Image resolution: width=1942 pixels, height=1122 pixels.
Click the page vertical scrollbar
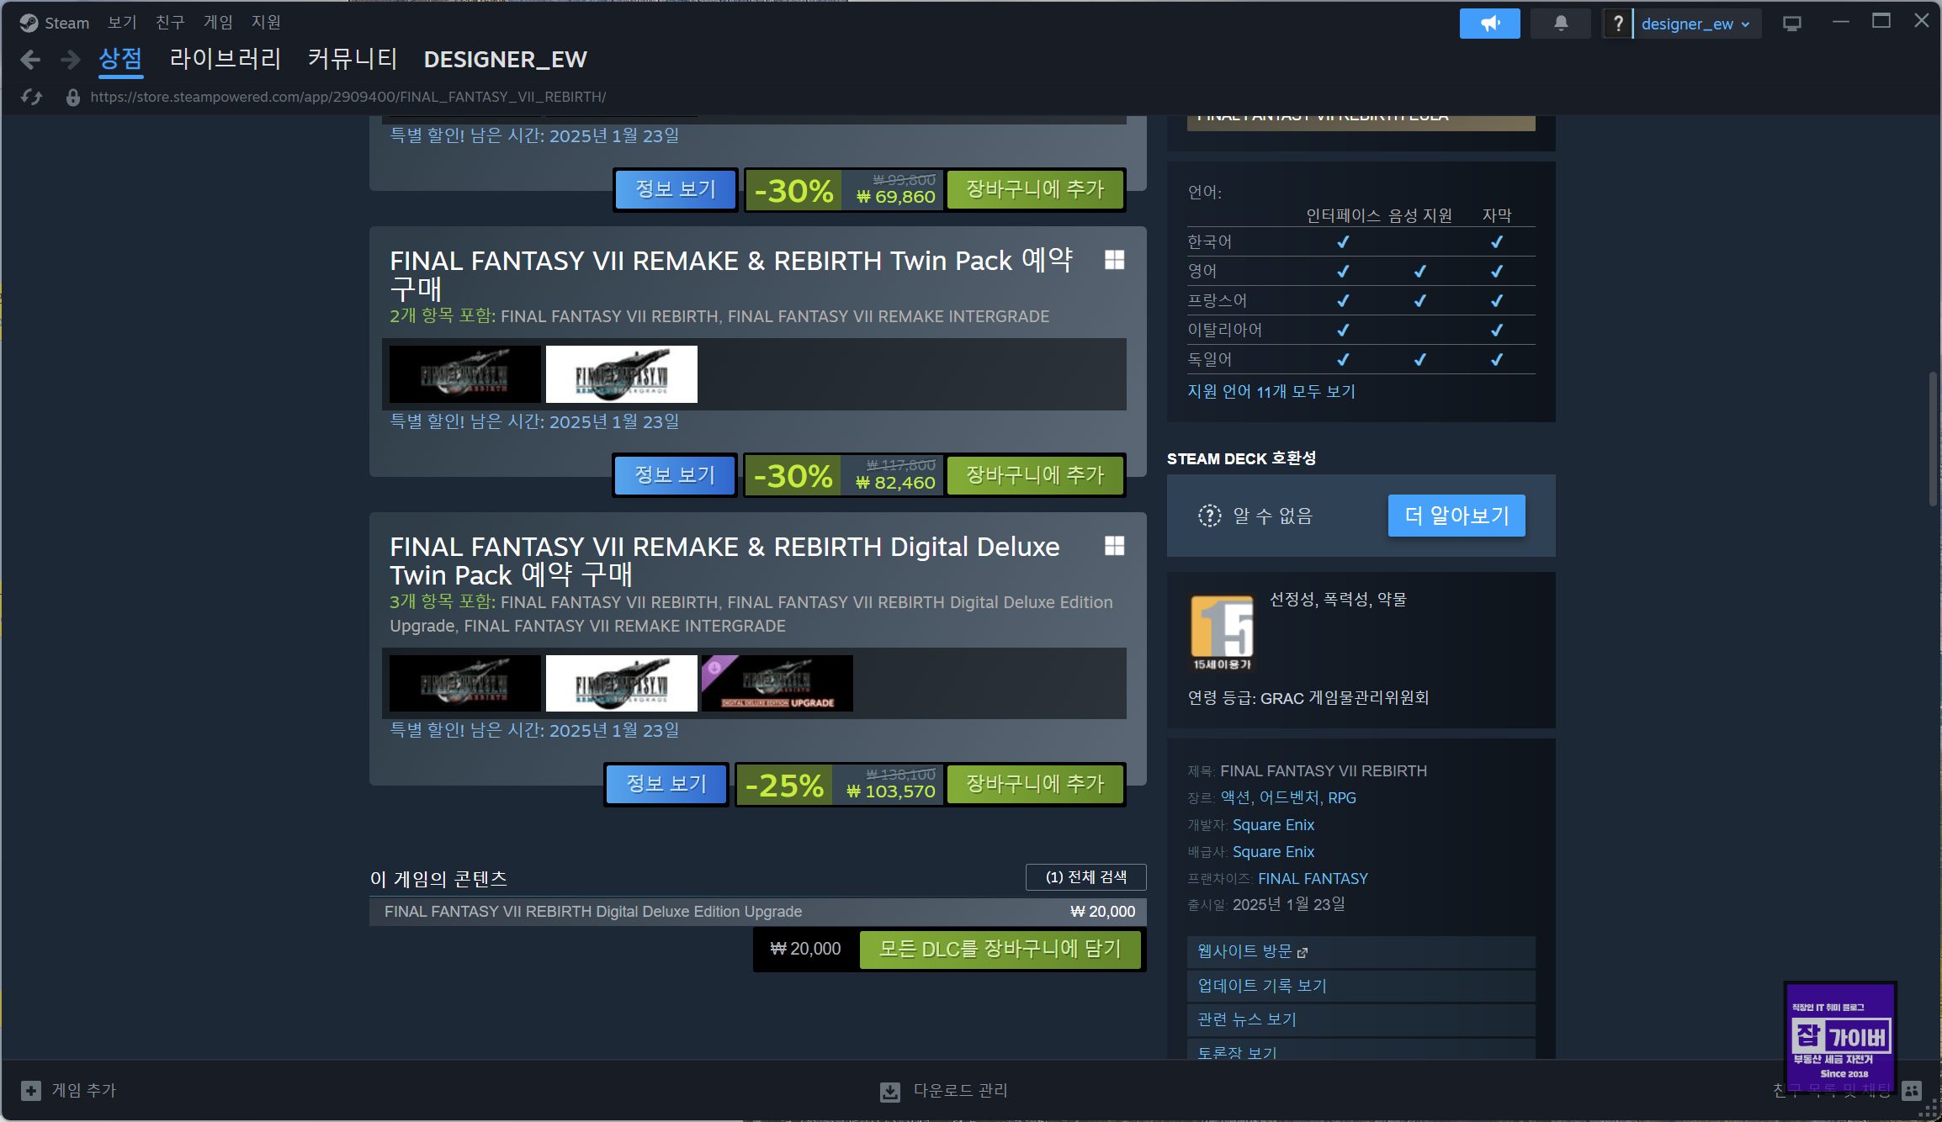[x=1933, y=438]
